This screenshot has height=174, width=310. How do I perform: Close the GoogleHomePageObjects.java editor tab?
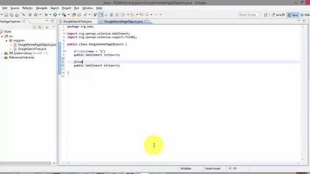146,21
